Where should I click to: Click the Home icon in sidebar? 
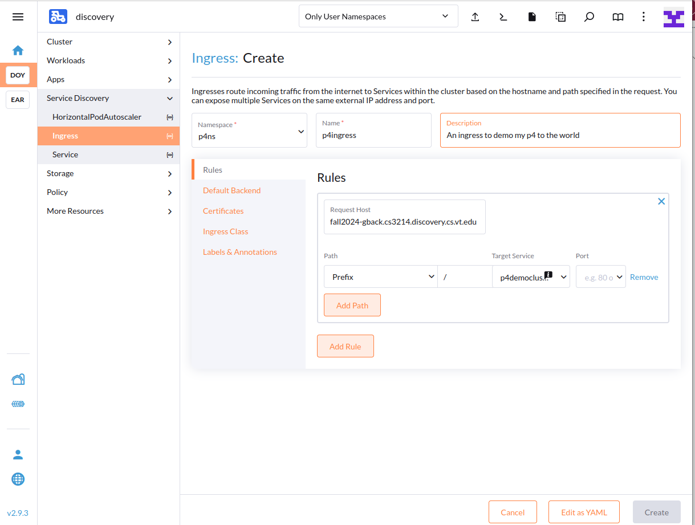click(18, 50)
